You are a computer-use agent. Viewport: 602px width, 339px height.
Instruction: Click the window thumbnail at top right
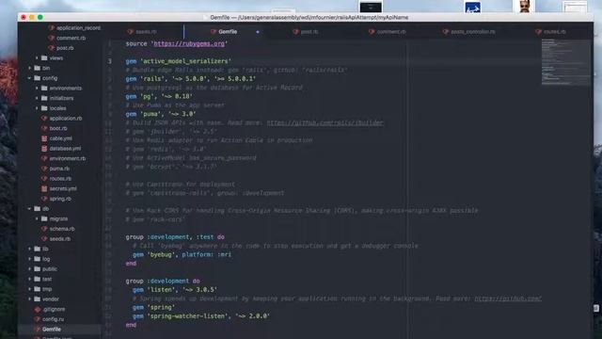(x=575, y=8)
